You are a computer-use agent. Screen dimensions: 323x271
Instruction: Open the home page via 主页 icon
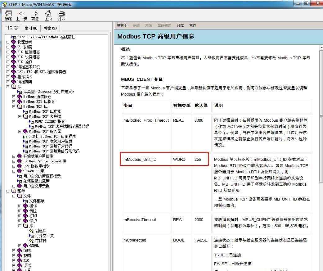coord(48,15)
